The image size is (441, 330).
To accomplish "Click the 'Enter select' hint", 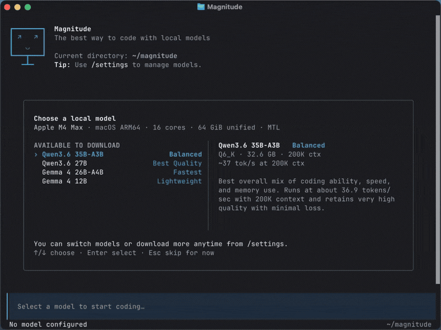I will click(112, 253).
